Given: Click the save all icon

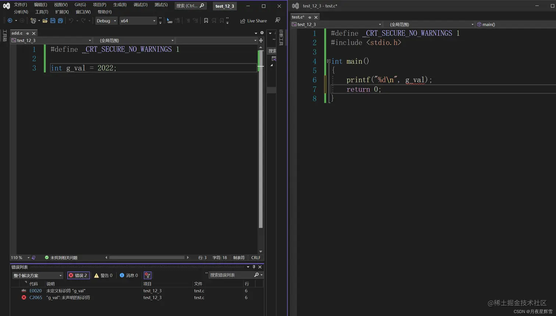Looking at the screenshot, I should click(x=60, y=21).
